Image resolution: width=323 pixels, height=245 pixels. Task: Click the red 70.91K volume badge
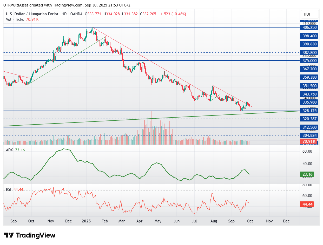(309, 141)
